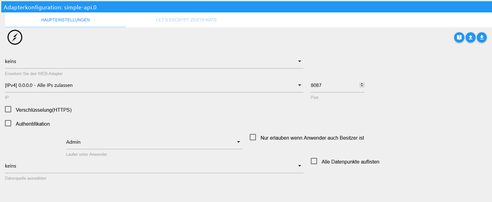Click the 'Port' field label
The height and width of the screenshot is (202, 492).
pos(314,97)
